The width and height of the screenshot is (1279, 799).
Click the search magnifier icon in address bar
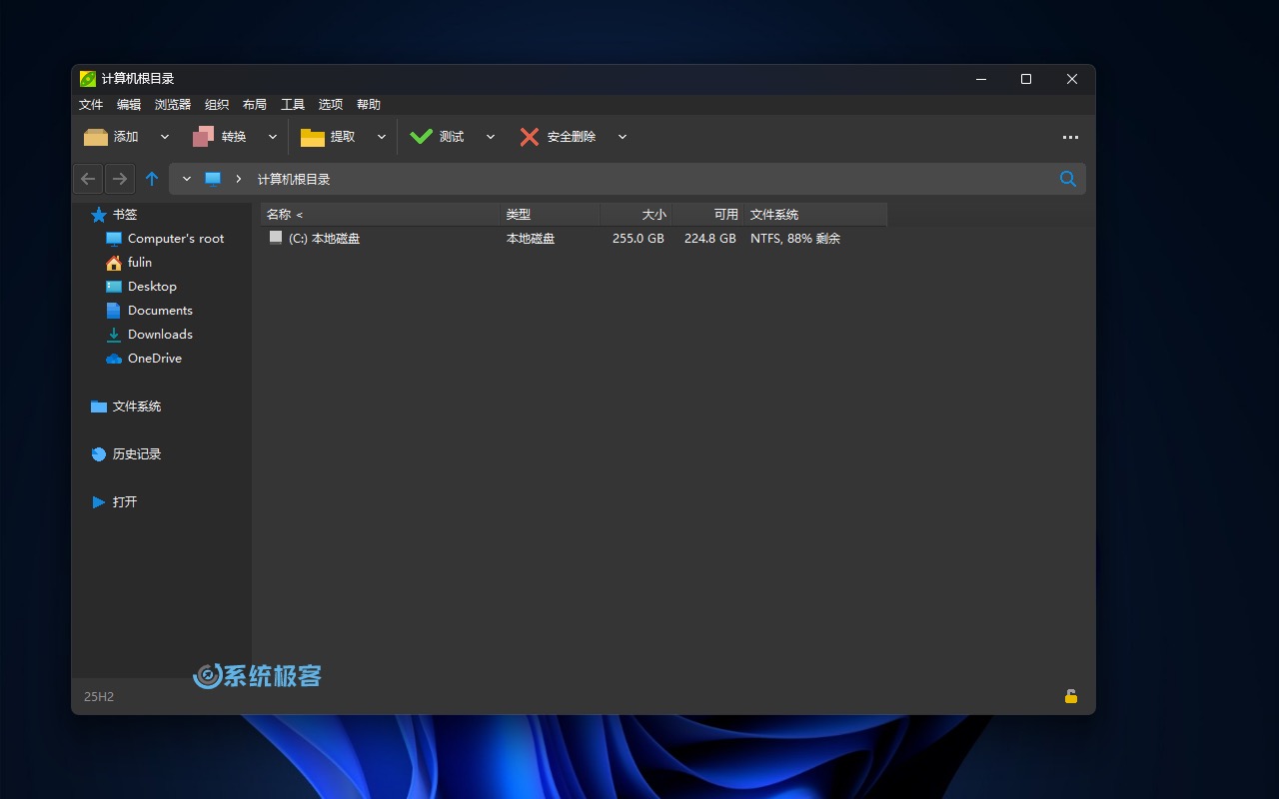pos(1067,179)
